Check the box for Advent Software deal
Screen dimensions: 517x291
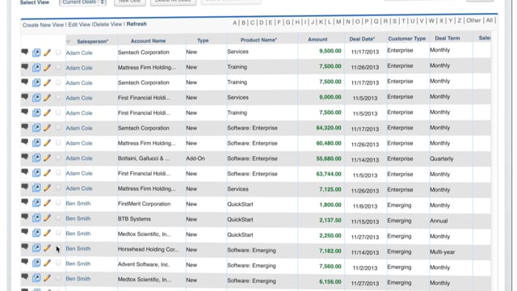pyautogui.click(x=58, y=263)
